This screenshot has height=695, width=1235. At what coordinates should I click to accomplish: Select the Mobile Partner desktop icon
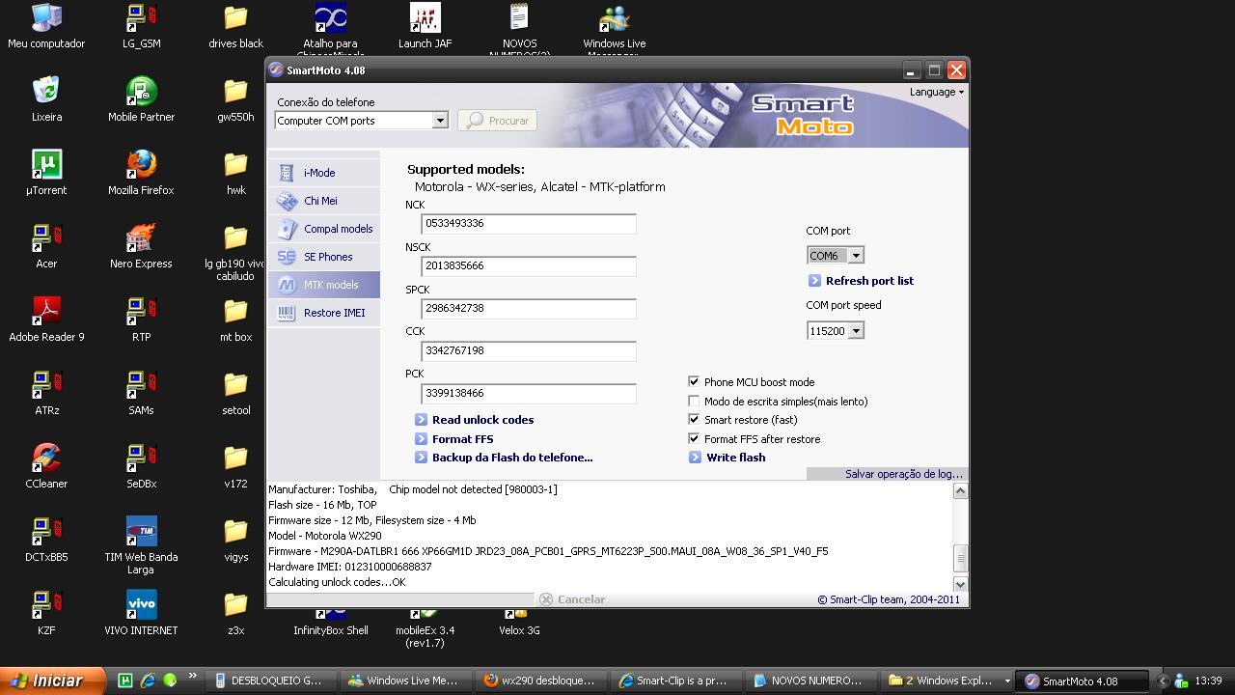click(142, 99)
